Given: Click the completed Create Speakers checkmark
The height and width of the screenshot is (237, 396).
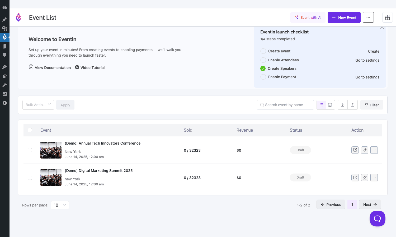Looking at the screenshot, I should pos(263,68).
